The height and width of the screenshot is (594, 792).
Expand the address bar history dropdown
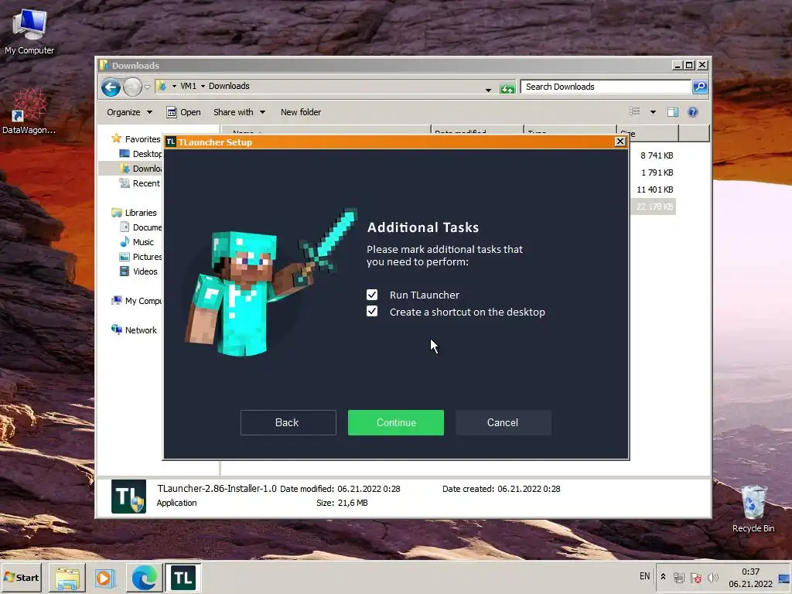point(488,90)
